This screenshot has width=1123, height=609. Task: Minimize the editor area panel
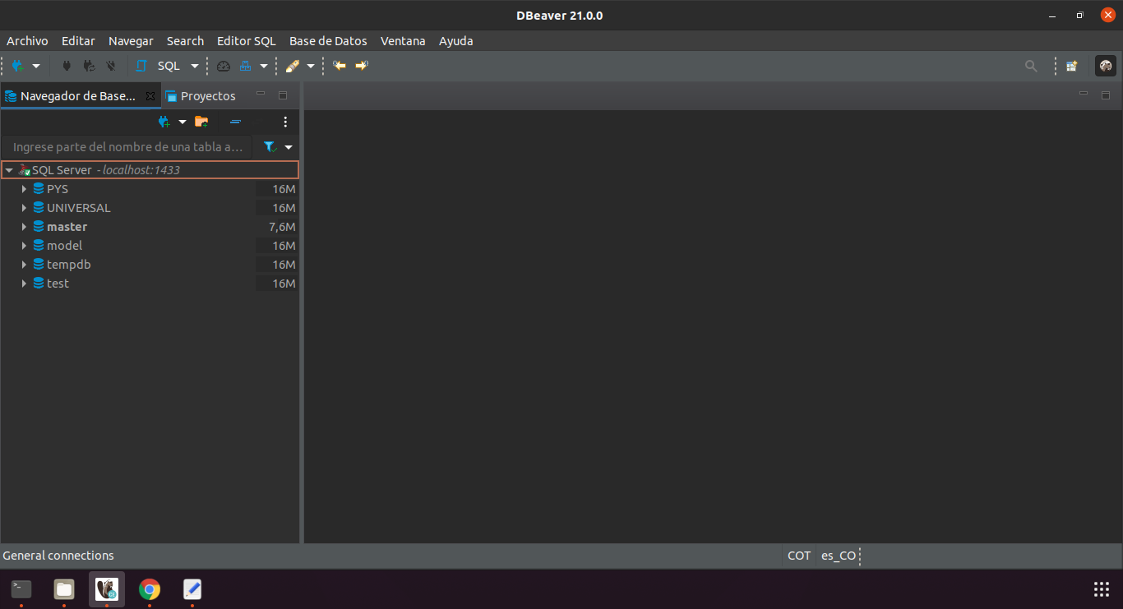[x=1084, y=95]
